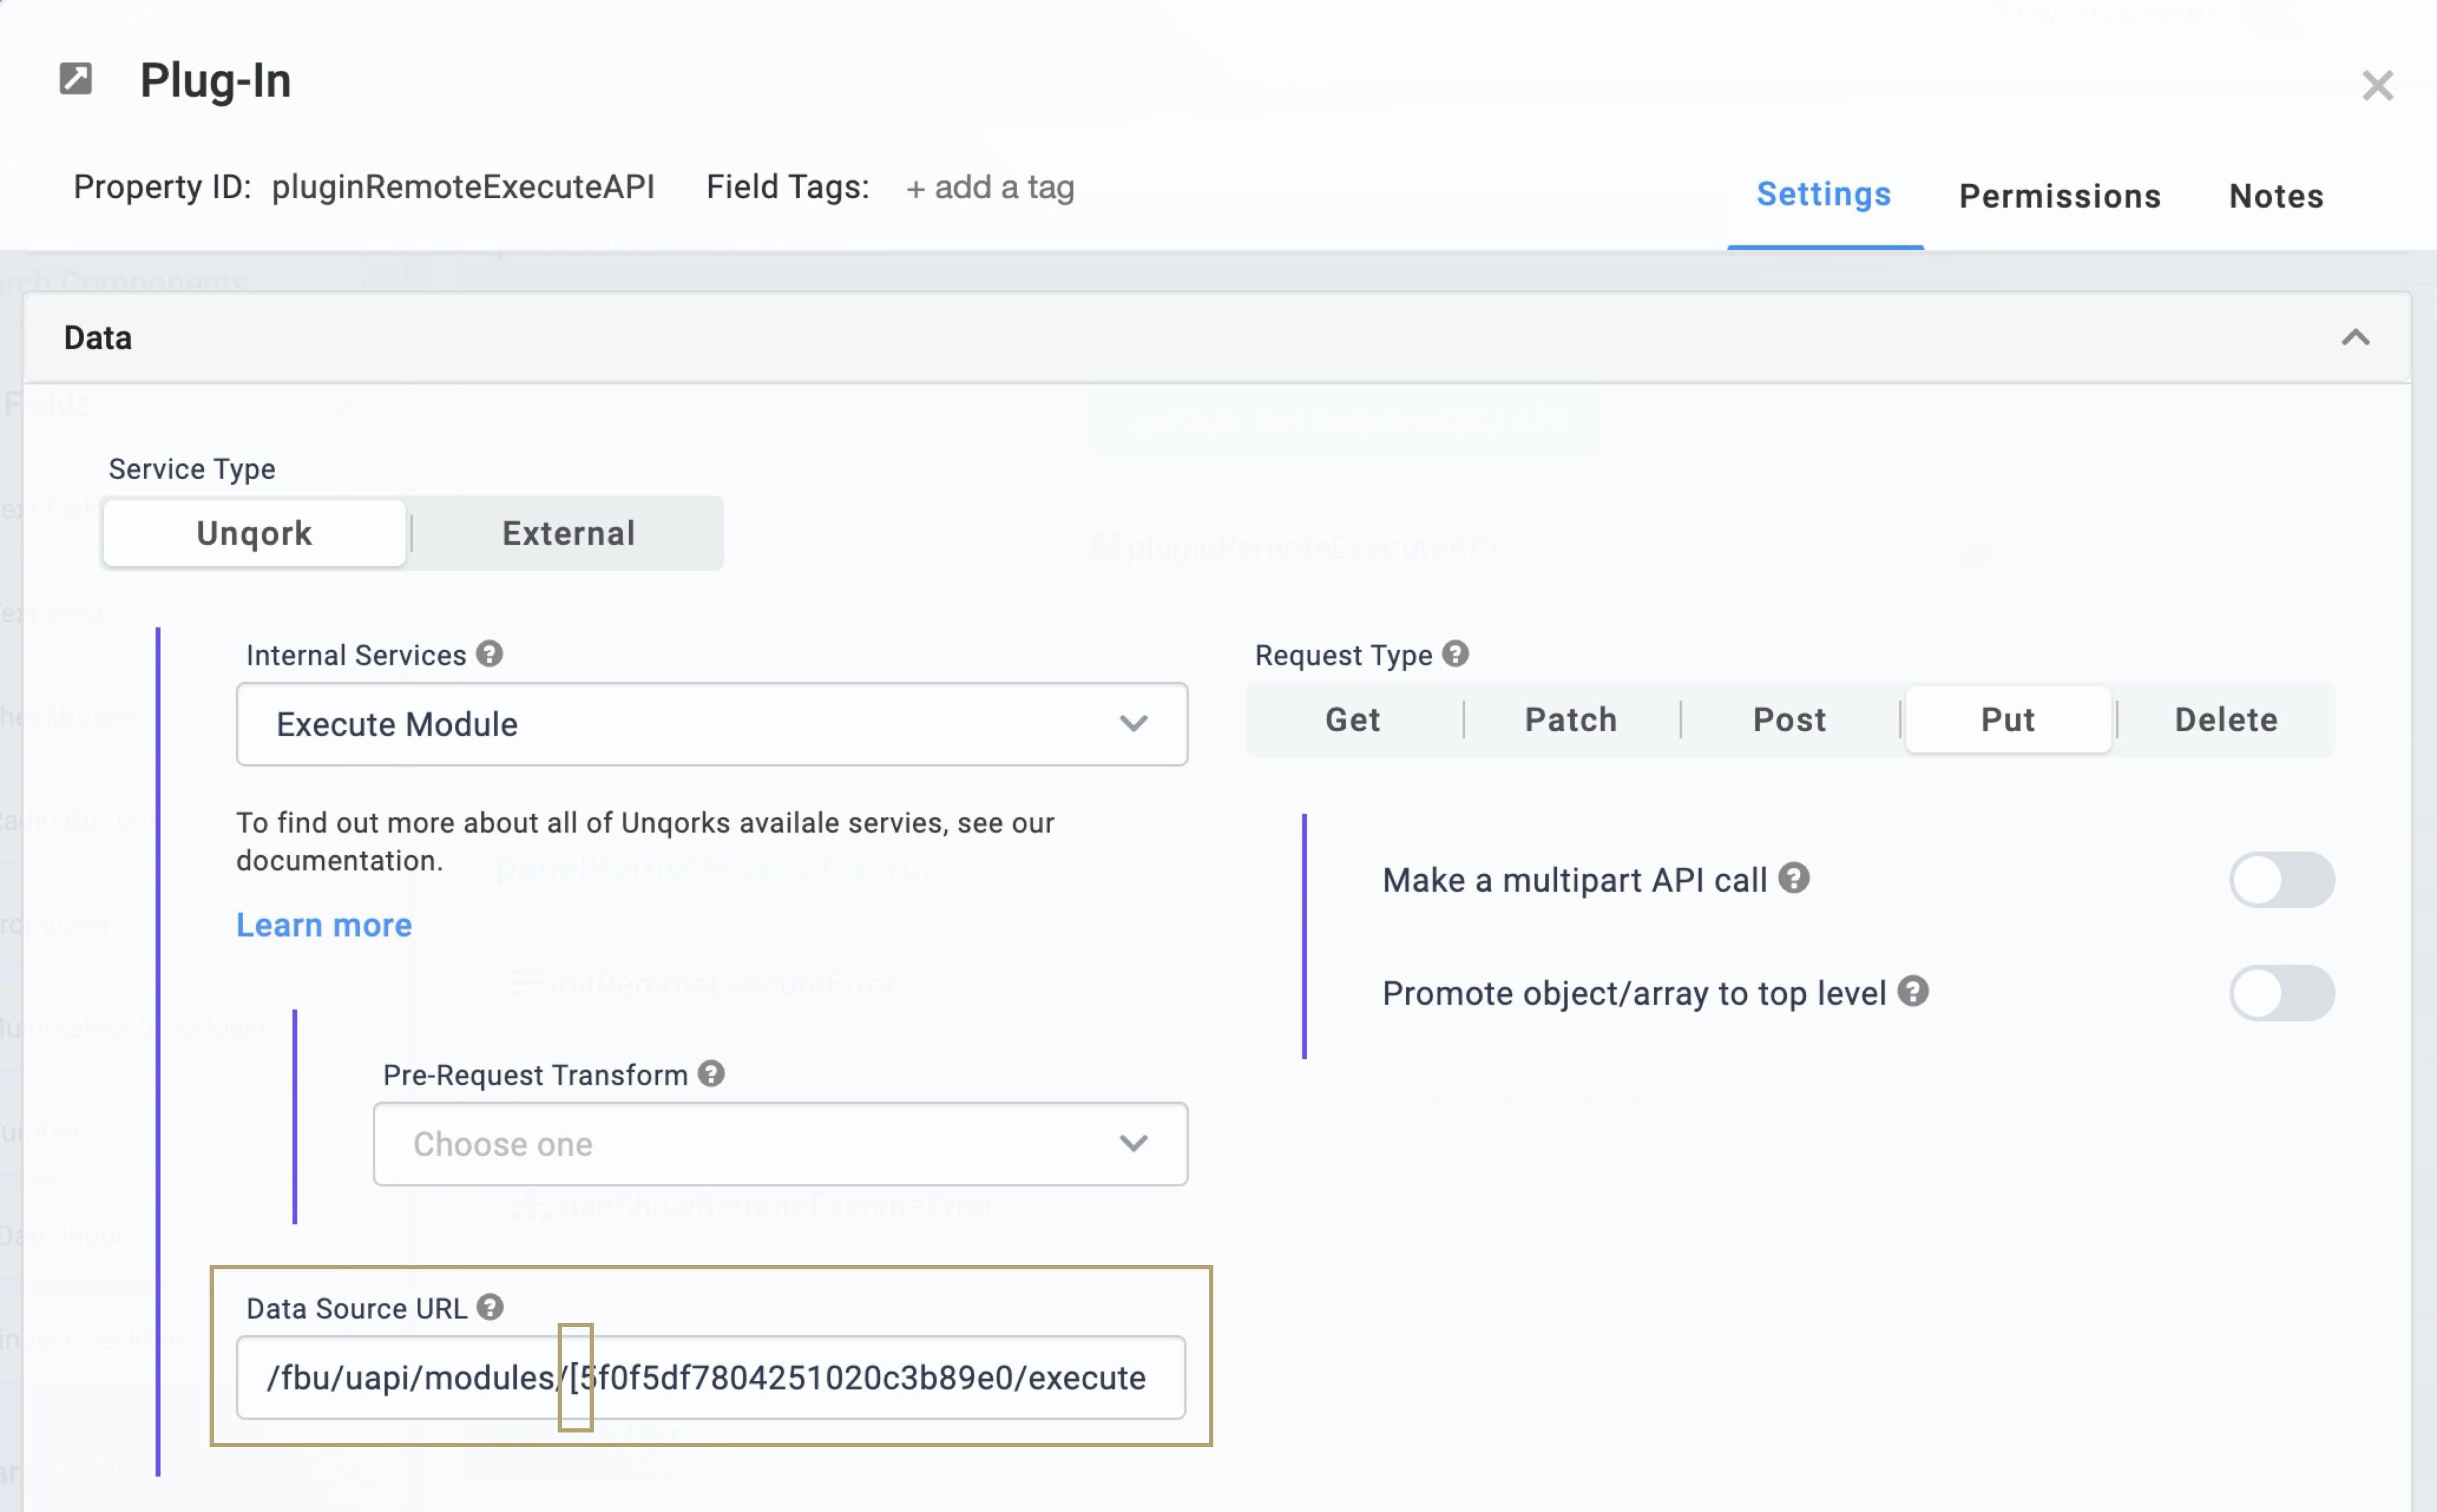Choose Get request type
2437x1512 pixels.
[x=1353, y=720]
